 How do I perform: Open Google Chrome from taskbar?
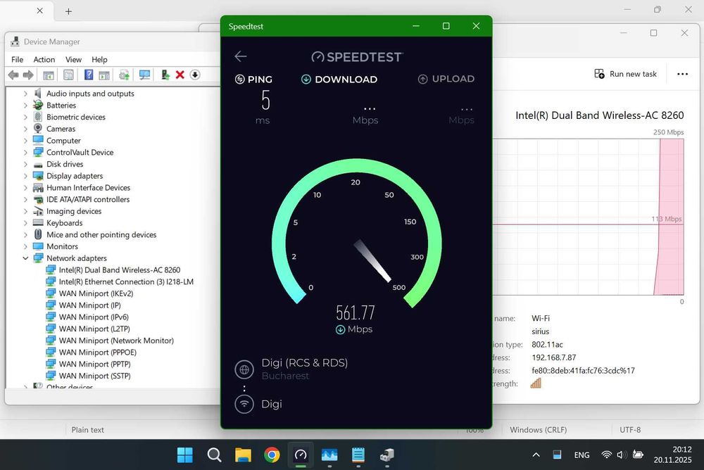pos(272,455)
